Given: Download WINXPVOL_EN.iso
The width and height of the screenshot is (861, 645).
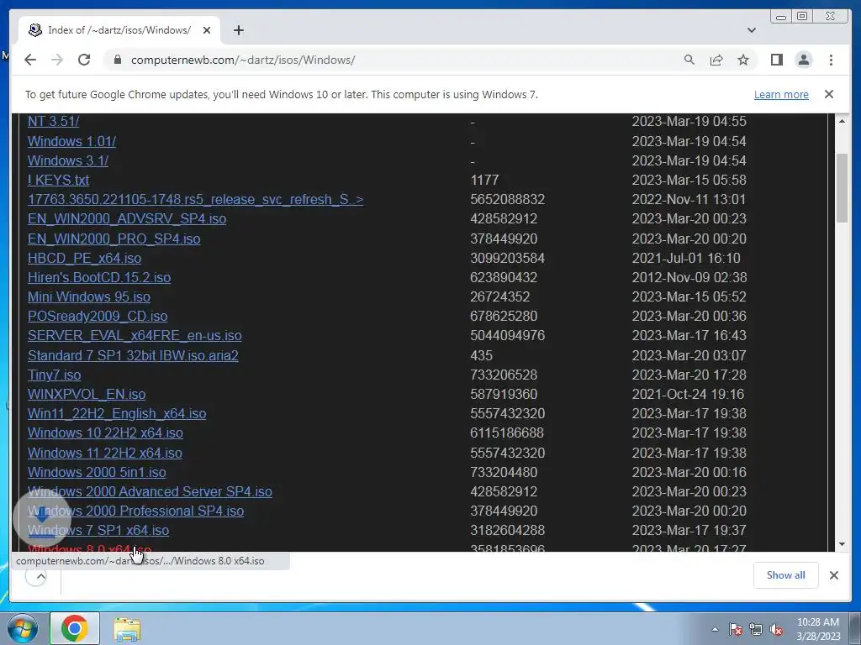Looking at the screenshot, I should (x=87, y=395).
